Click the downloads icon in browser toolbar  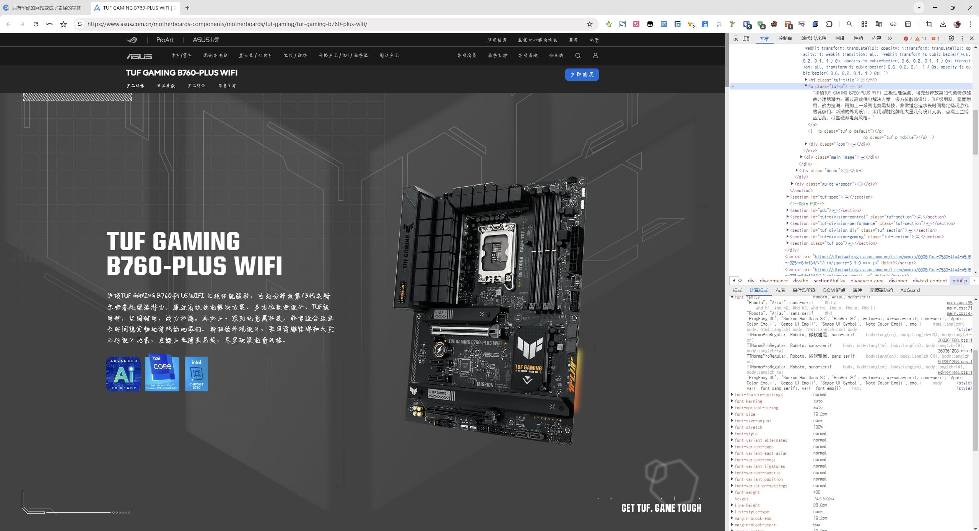(x=943, y=24)
